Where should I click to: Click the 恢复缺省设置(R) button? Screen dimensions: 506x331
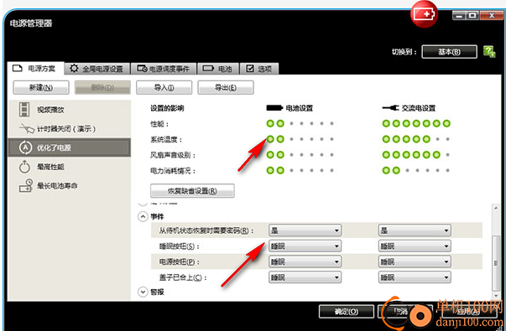click(192, 191)
